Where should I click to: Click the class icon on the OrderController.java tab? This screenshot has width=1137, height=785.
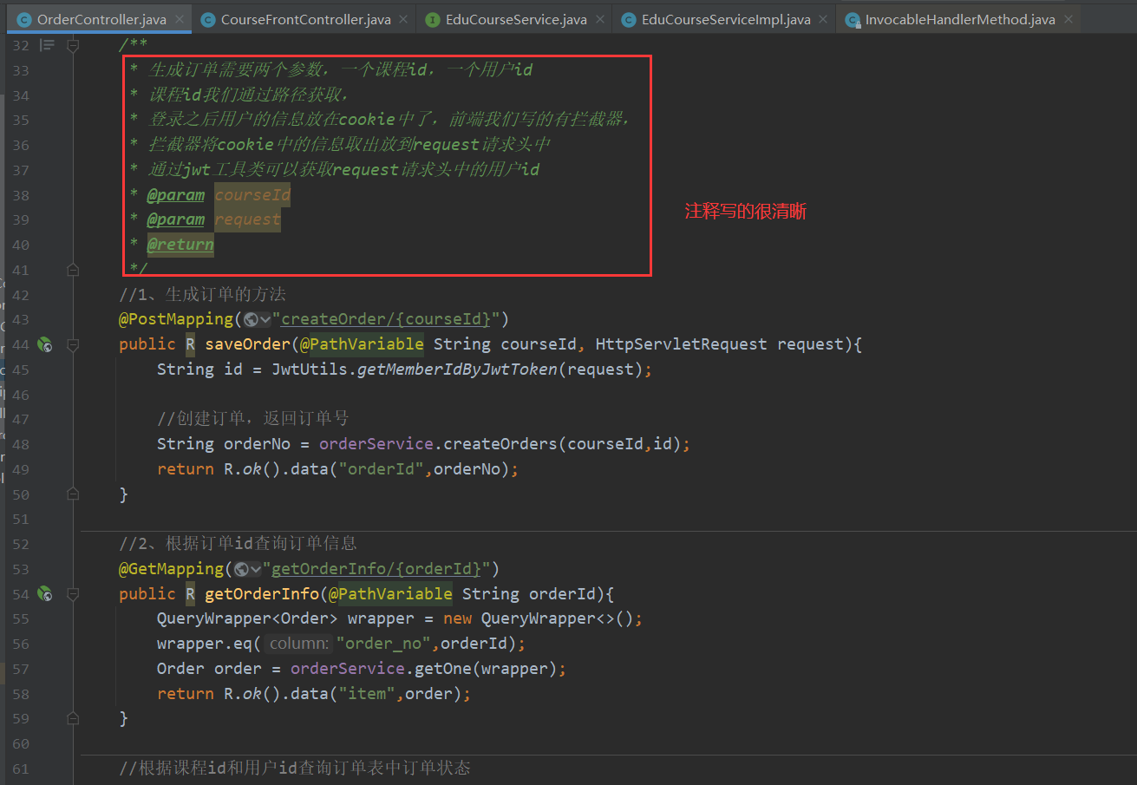[x=23, y=19]
